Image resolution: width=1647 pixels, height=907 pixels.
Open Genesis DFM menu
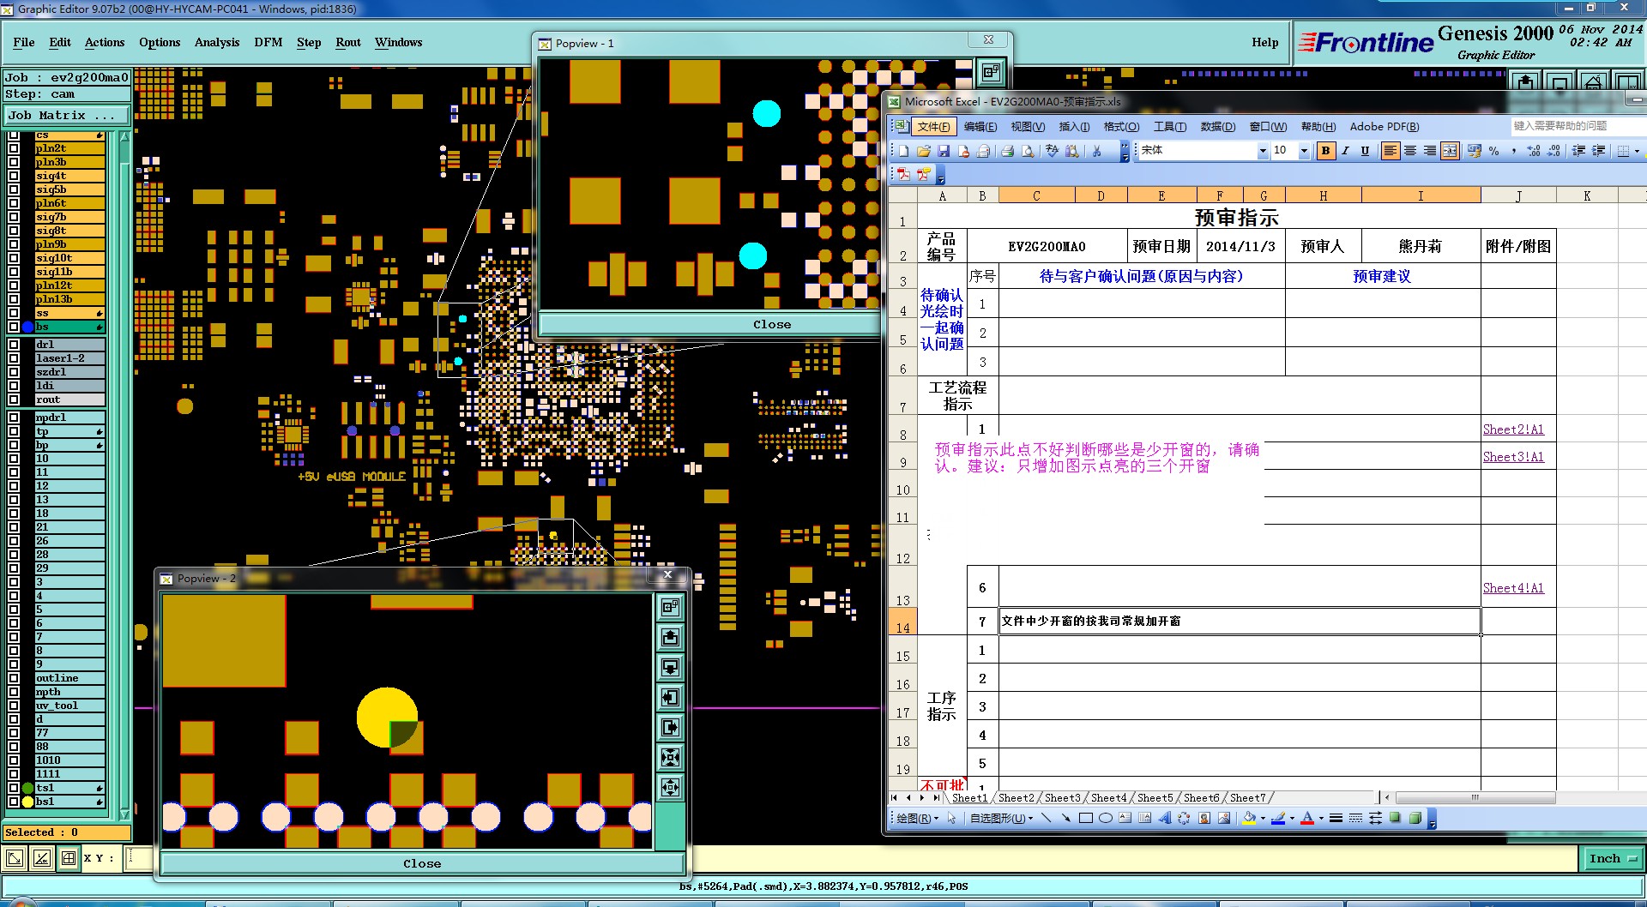268,42
